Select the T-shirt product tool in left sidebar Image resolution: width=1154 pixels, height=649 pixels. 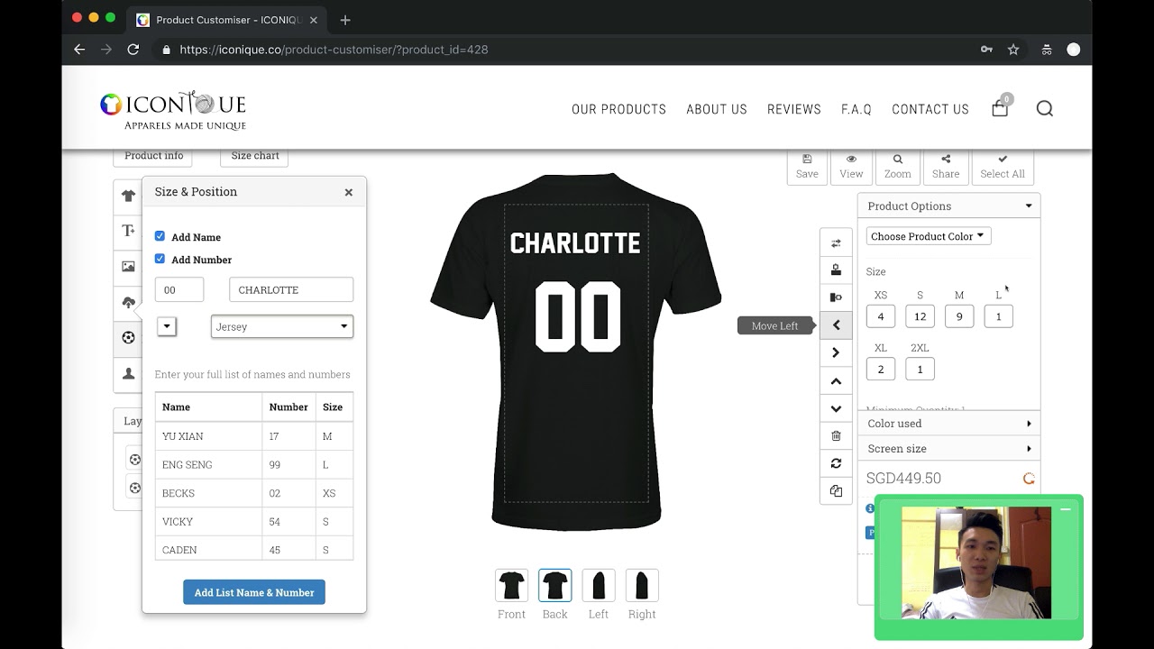128,196
